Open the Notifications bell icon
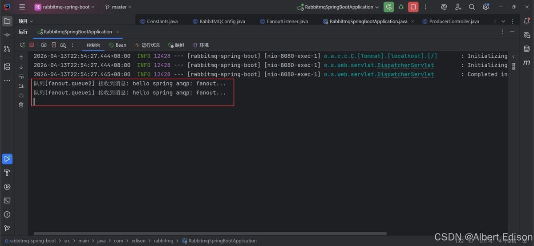Screen dimensions: 534x246 pyautogui.click(x=527, y=21)
